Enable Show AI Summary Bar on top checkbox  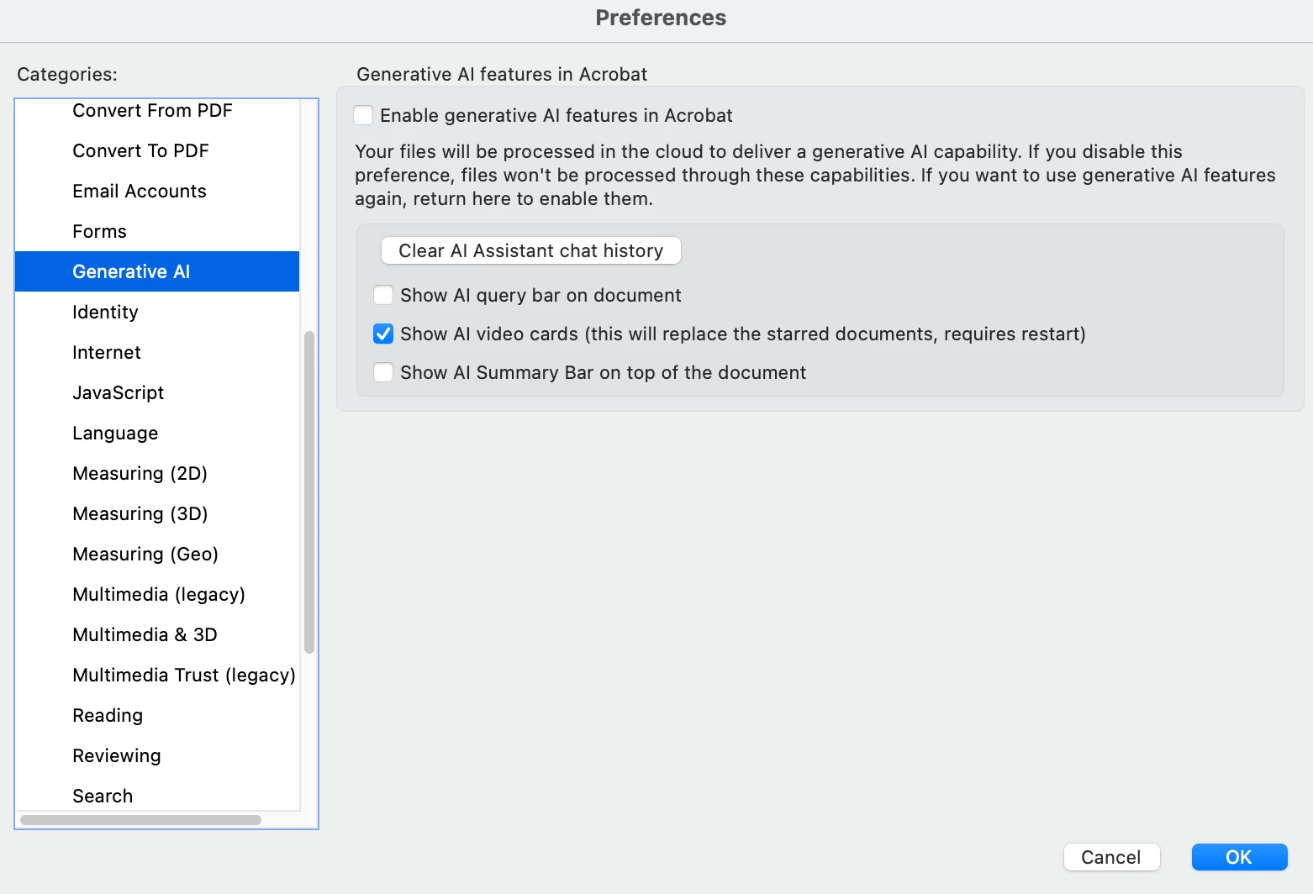tap(383, 372)
